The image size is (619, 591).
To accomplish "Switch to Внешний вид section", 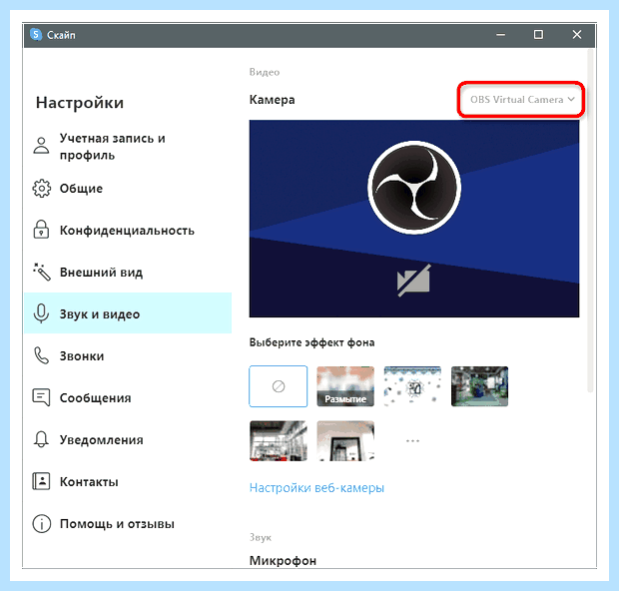I will tap(128, 272).
